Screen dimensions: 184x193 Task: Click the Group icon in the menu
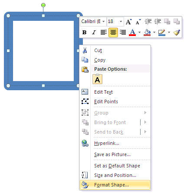coord(85,112)
